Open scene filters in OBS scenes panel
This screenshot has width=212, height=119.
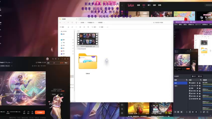point(182,112)
